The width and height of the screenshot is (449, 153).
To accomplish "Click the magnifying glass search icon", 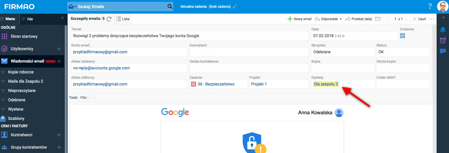I will (x=170, y=7).
